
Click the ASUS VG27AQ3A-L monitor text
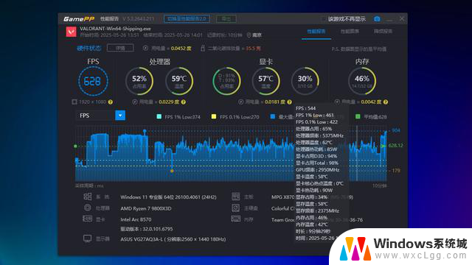coord(173,239)
